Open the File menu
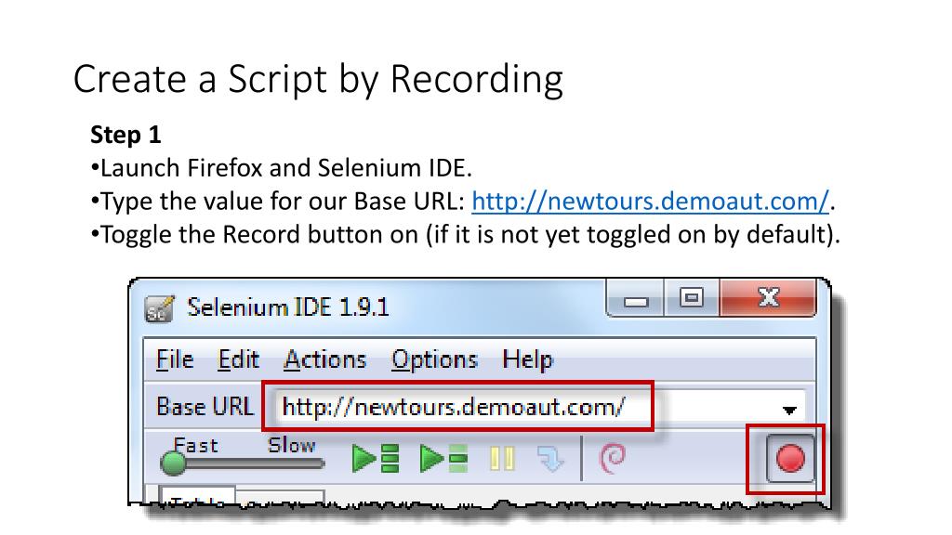952x535 pixels. pos(175,359)
